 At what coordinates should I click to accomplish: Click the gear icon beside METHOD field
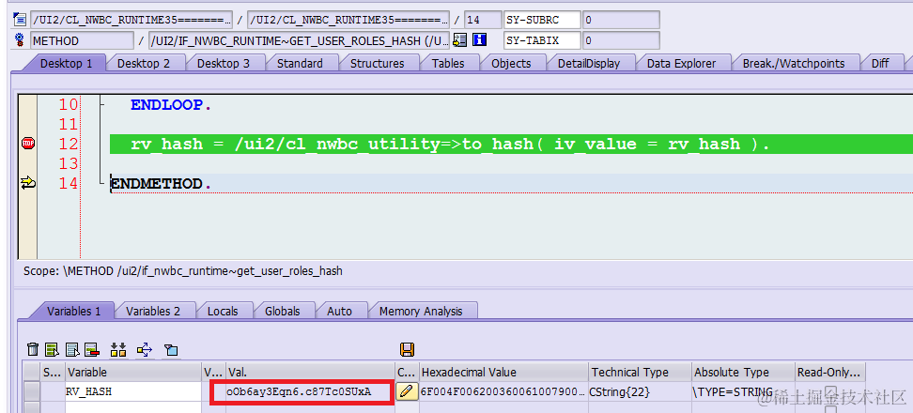[x=20, y=40]
